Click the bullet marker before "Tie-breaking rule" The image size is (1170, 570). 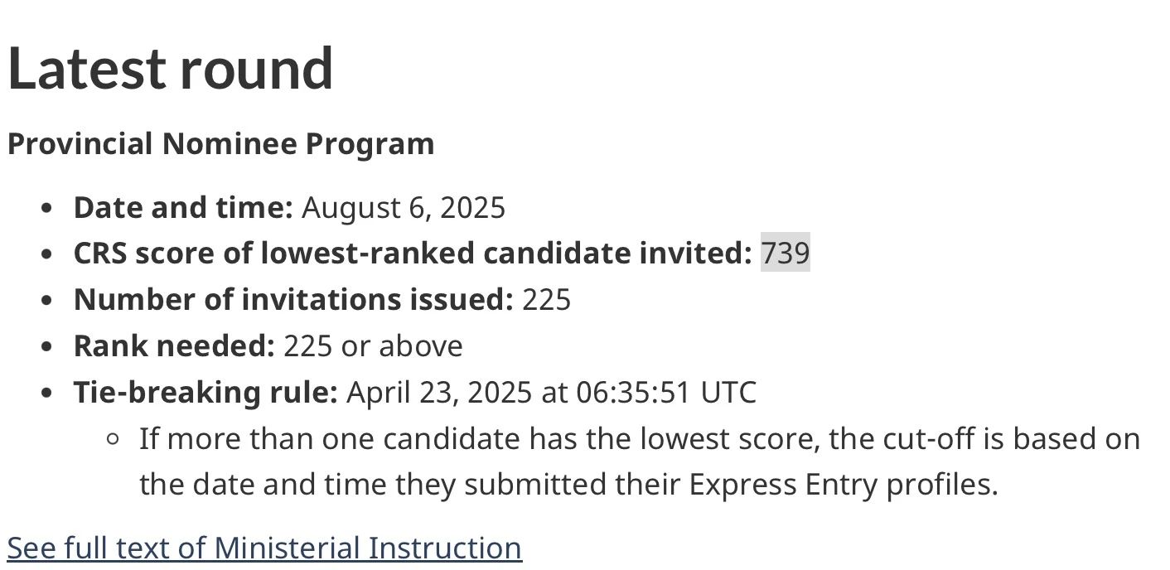click(49, 394)
